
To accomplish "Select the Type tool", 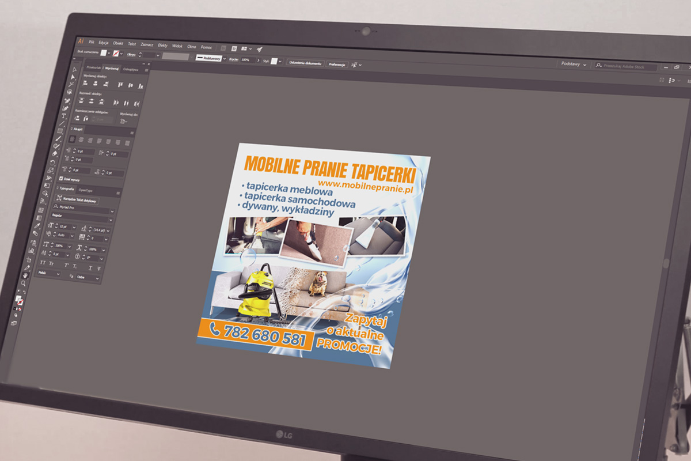I will click(x=64, y=116).
